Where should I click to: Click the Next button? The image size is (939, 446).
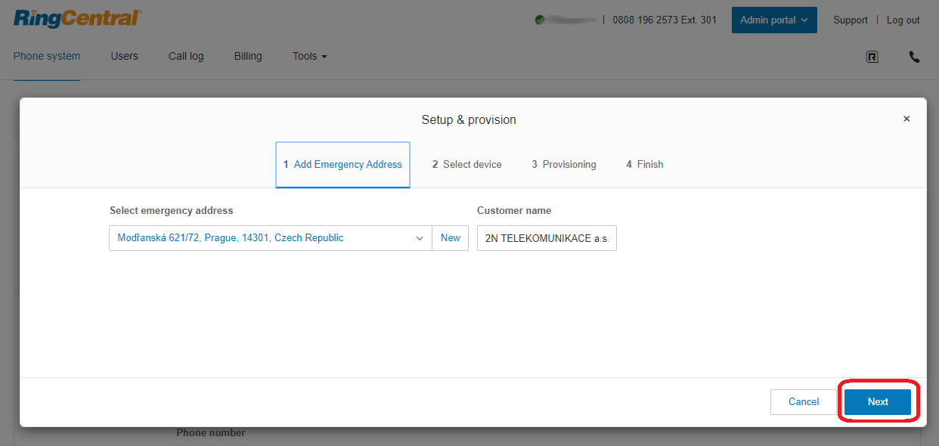pyautogui.click(x=877, y=402)
